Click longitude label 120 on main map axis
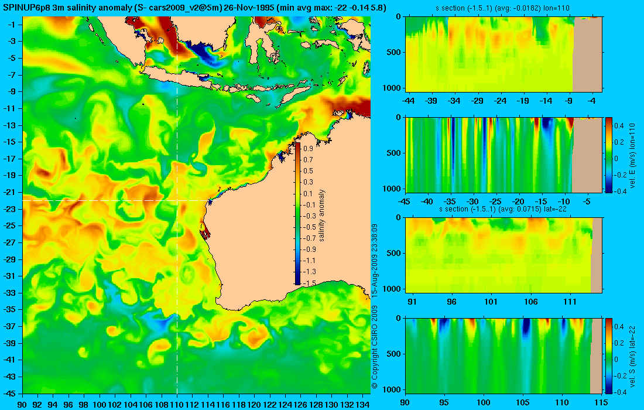Image resolution: width=644 pixels, height=410 pixels. (x=254, y=405)
